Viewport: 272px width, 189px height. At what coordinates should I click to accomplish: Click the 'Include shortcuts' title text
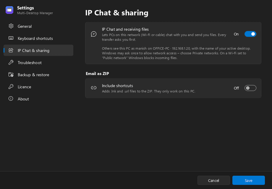[x=117, y=86]
